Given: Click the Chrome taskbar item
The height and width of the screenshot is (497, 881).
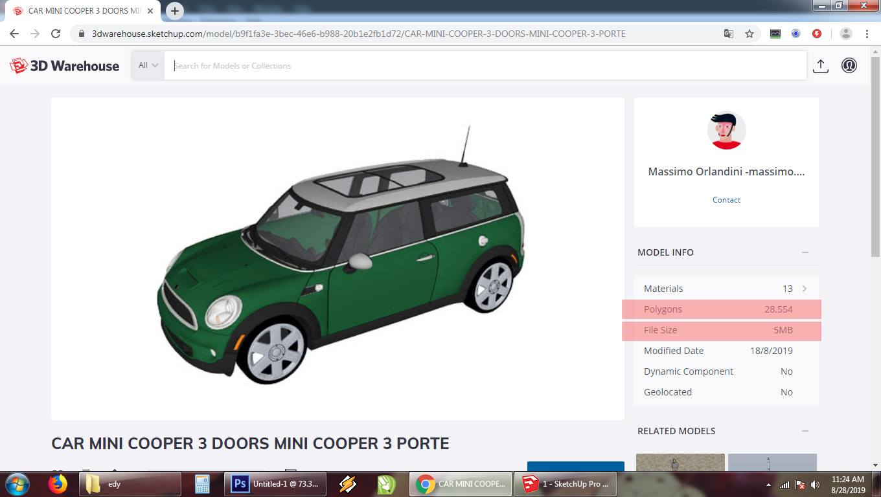Looking at the screenshot, I should click(460, 484).
